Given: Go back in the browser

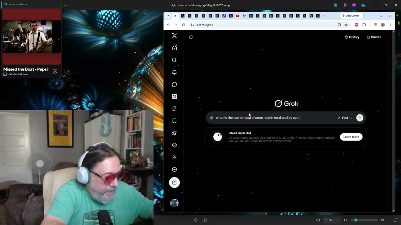Looking at the screenshot, I should click(x=169, y=25).
